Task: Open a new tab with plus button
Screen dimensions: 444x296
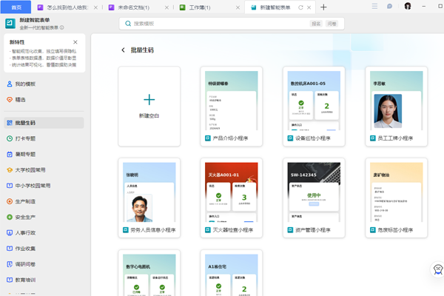Action: pos(323,7)
